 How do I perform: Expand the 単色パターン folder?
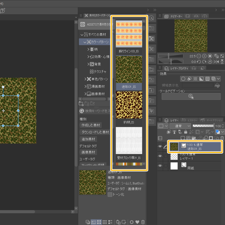tap(85, 79)
